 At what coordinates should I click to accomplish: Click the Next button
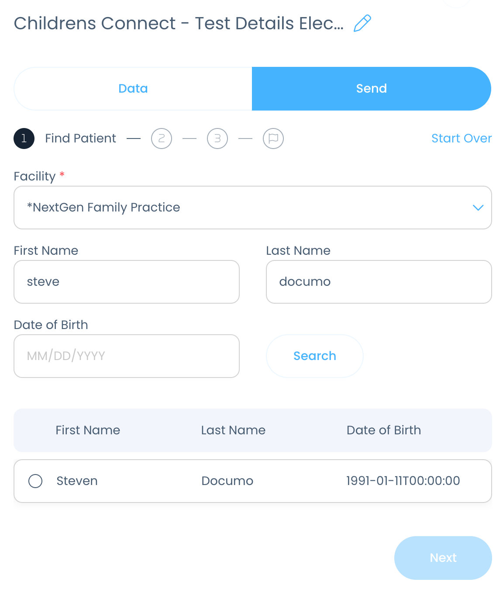[443, 558]
